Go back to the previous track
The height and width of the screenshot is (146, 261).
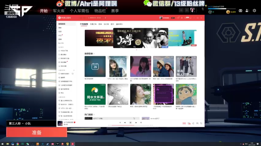click(125, 123)
